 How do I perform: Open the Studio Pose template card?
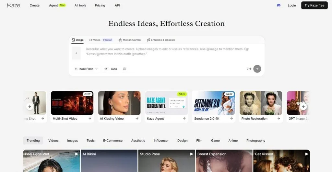pos(166,161)
